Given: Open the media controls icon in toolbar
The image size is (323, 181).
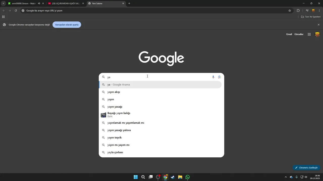Looking at the screenshot, I should click(307, 11).
